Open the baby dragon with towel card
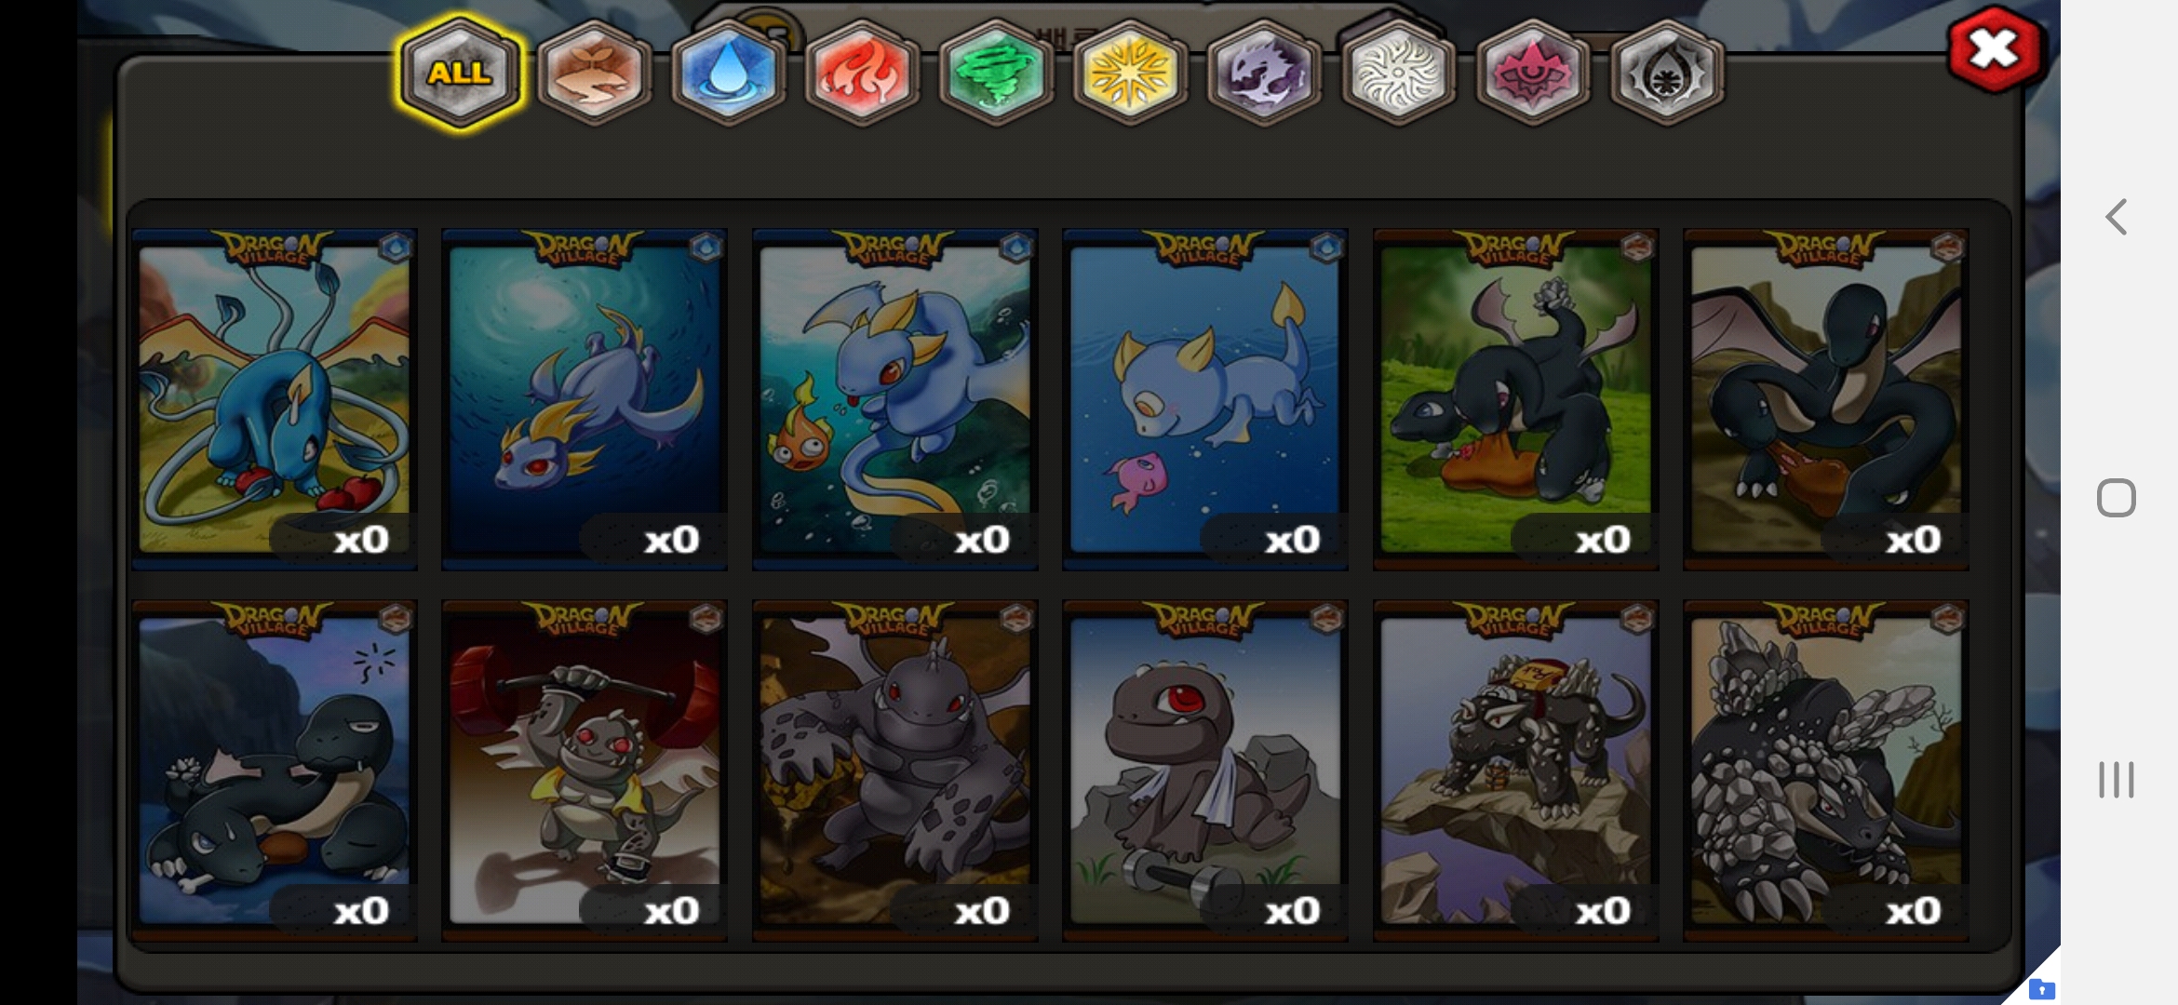The height and width of the screenshot is (1005, 2178). 1205,770
